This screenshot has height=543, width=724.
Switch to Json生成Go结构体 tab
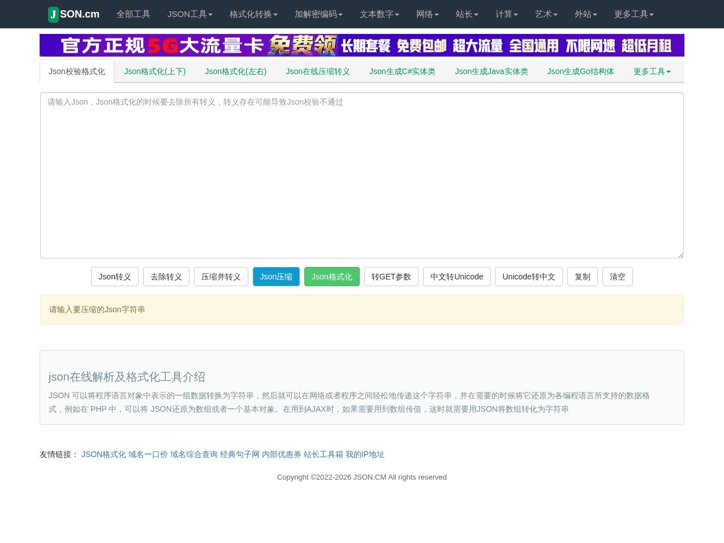[580, 71]
